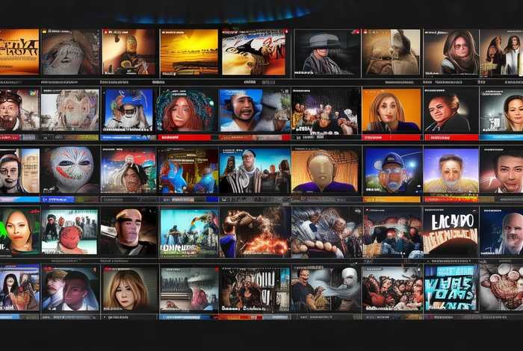This screenshot has width=523, height=351.
Task: Click the red caption bar under orange-background thumbnail
Action: 391,137
